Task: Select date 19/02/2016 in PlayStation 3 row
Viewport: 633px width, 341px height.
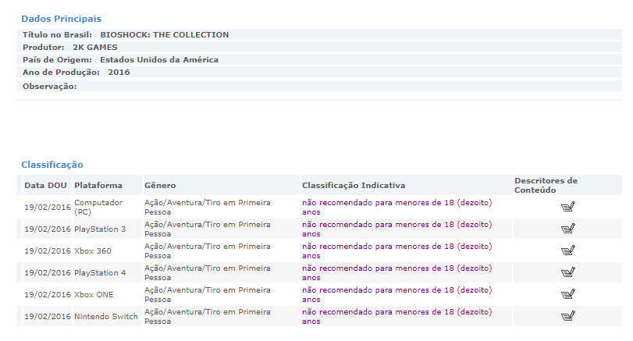Action: 48,229
